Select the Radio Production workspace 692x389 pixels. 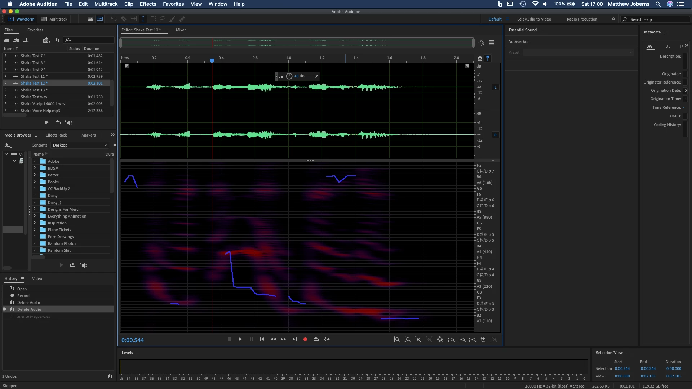[x=582, y=19]
